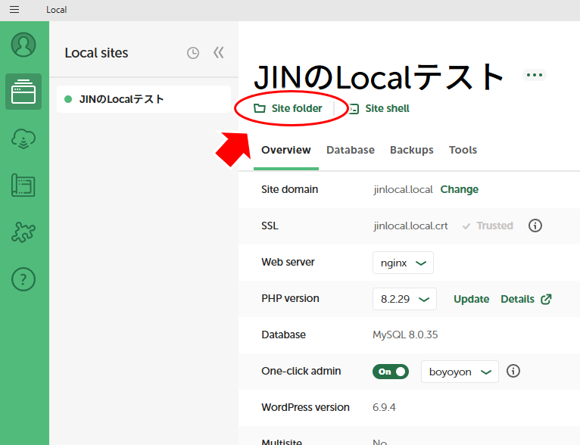
Task: Select the Local sites sidebar icon
Action: tap(23, 92)
